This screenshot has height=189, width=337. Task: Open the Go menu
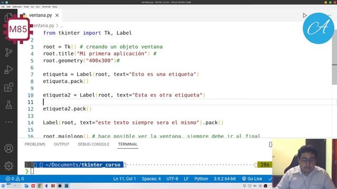(x=32, y=7)
